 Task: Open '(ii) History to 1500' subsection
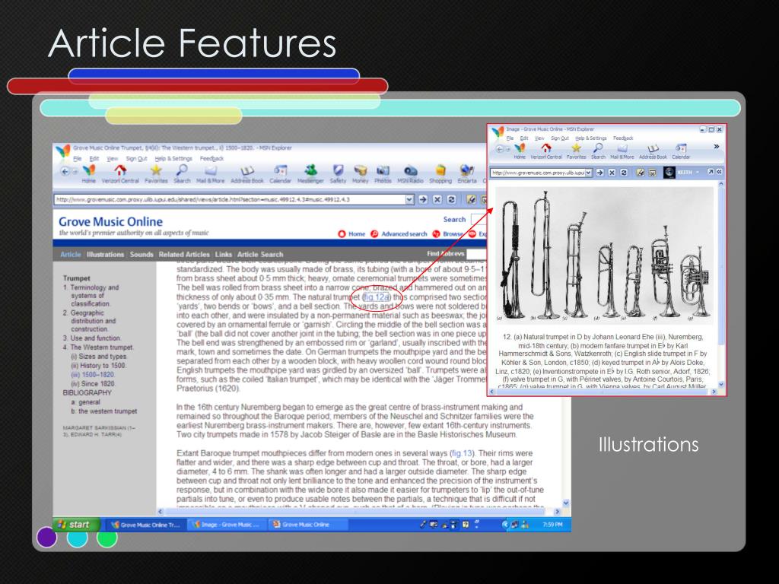point(98,366)
